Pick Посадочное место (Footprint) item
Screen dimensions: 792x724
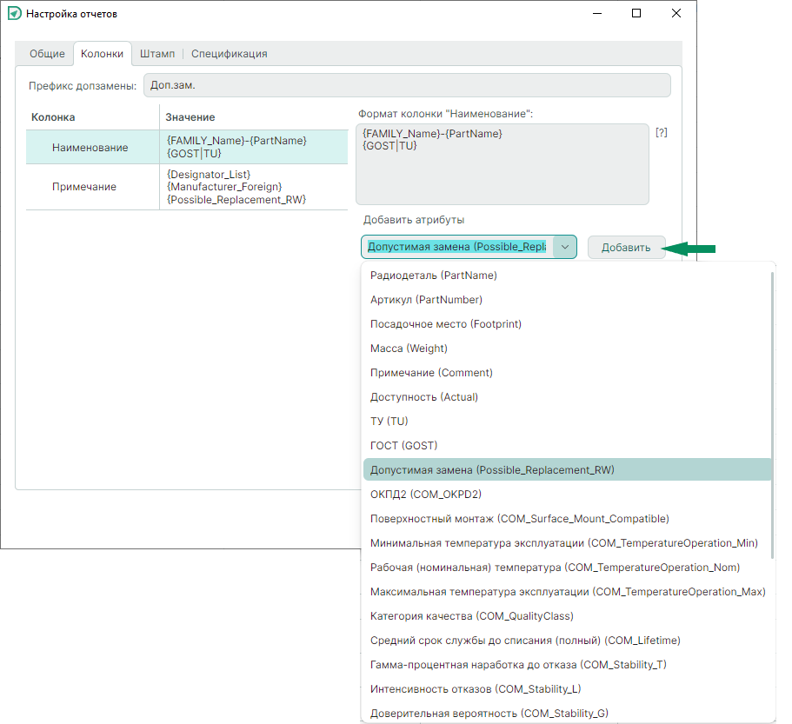point(445,324)
